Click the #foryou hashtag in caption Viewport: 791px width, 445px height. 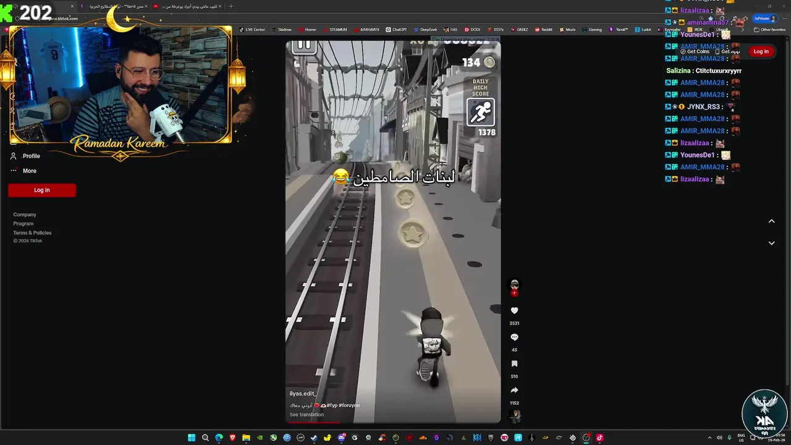(x=349, y=405)
